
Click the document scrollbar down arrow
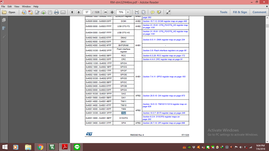tap(267, 141)
